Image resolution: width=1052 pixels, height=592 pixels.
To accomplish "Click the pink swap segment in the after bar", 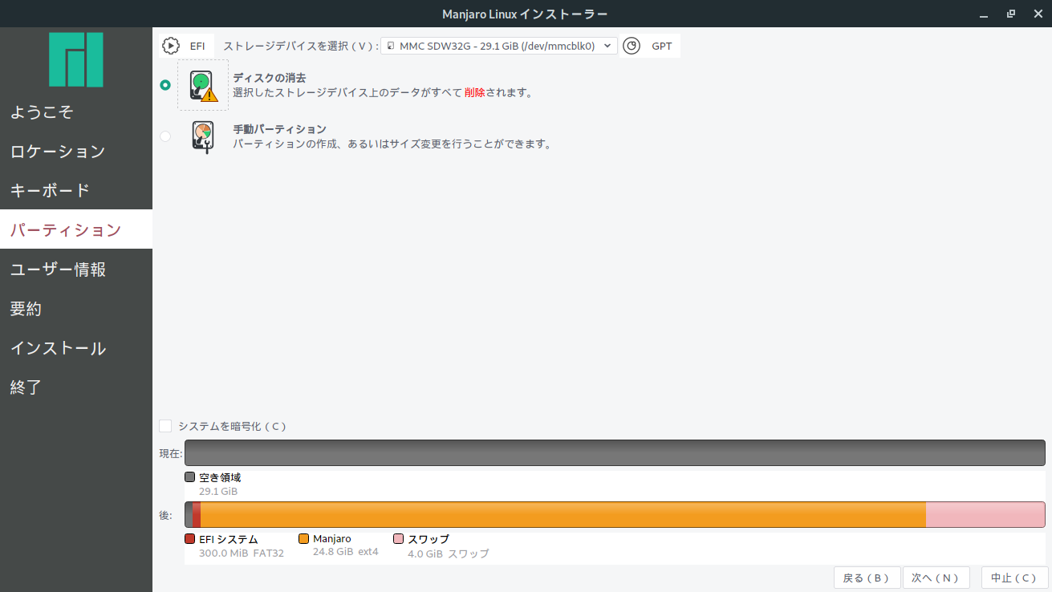I will 985,515.
